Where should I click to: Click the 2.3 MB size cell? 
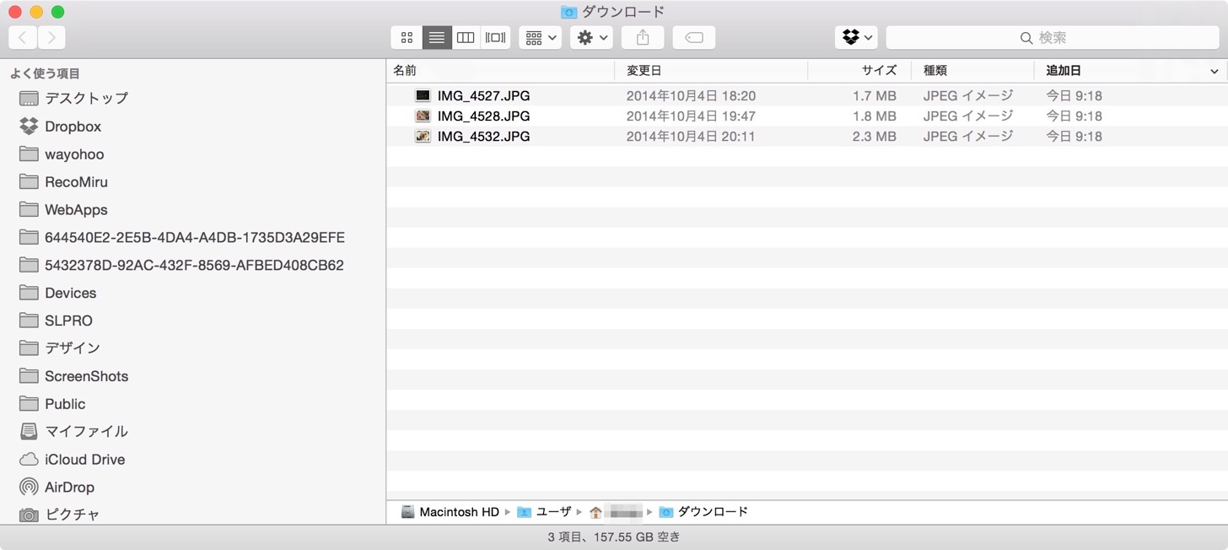874,137
